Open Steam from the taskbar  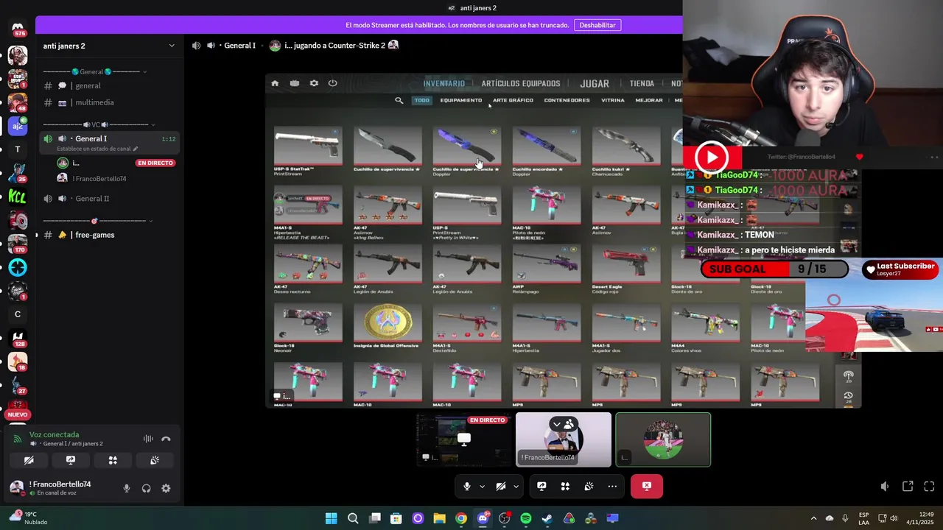547,518
